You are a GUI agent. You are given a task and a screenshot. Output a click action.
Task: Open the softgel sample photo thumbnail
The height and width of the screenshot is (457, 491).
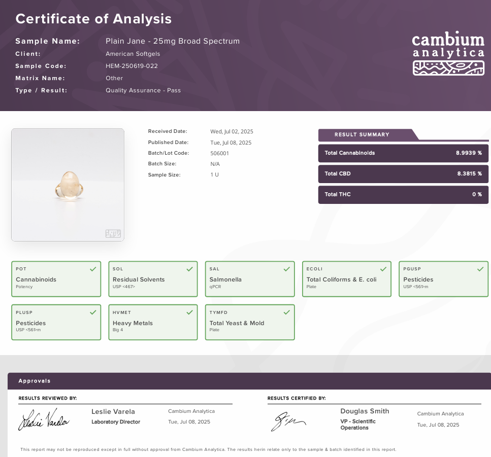click(x=68, y=185)
